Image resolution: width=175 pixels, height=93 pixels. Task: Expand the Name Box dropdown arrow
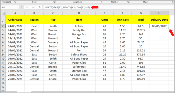pos(17,7)
